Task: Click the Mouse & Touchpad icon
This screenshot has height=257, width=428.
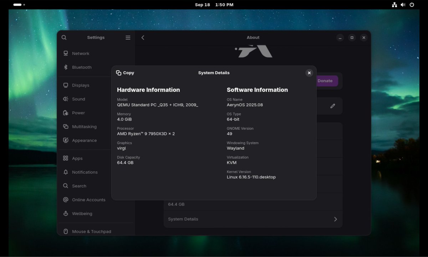Action: tap(66, 231)
